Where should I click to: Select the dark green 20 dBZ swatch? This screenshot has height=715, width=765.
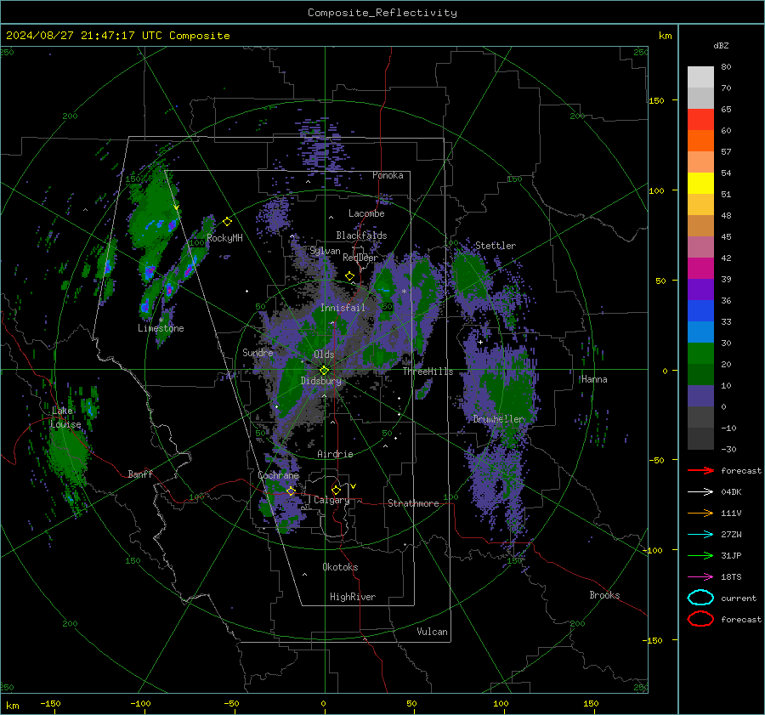(x=700, y=374)
